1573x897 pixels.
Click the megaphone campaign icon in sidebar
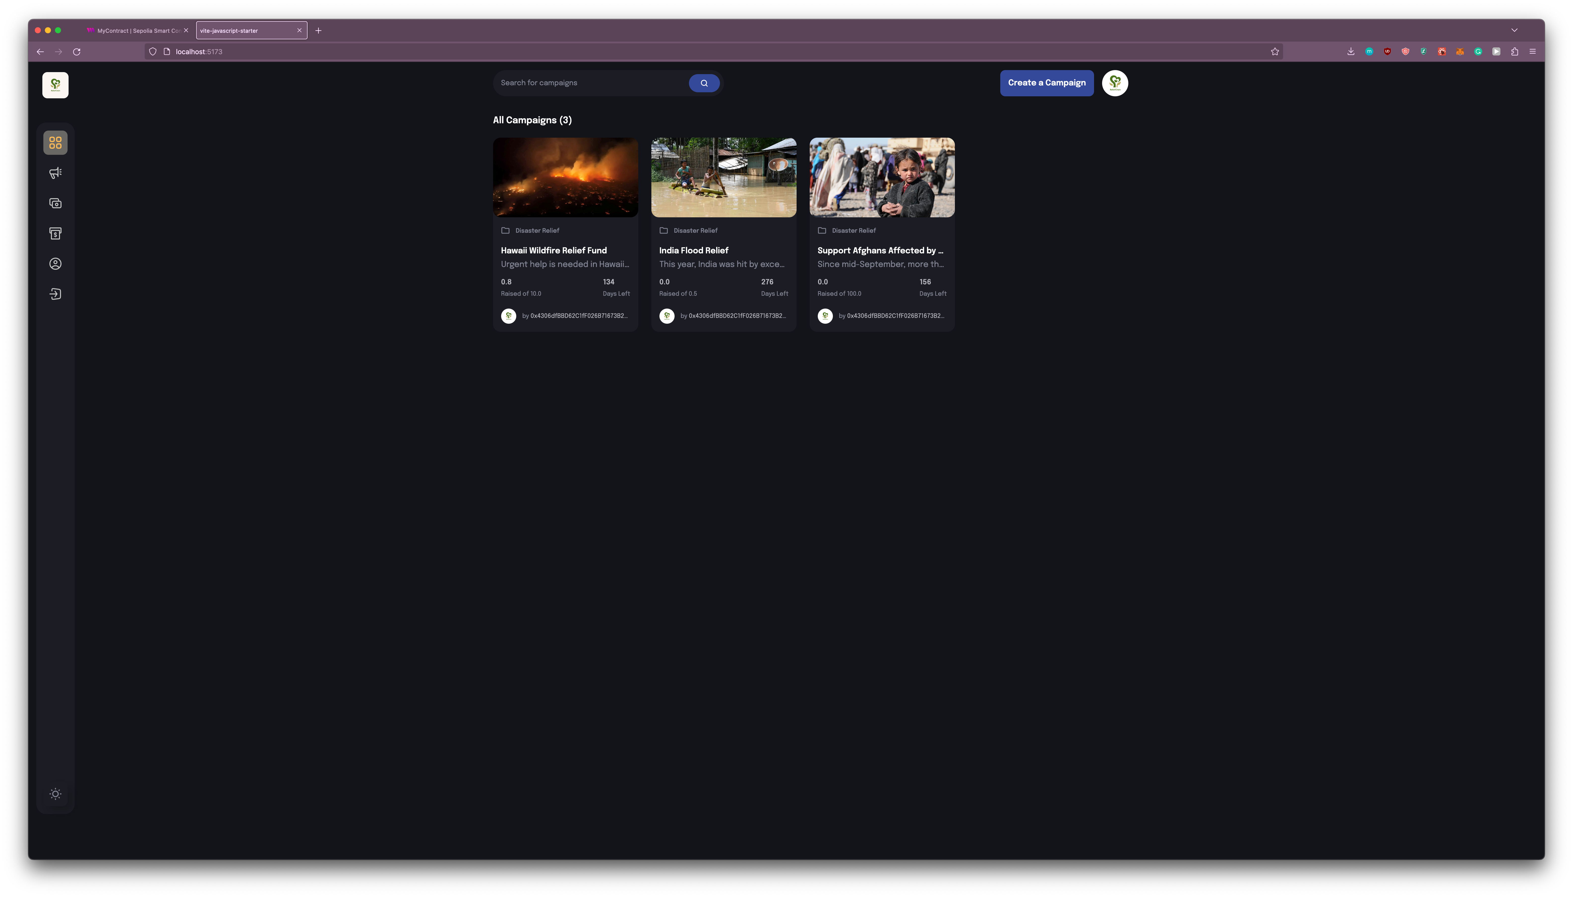coord(55,173)
